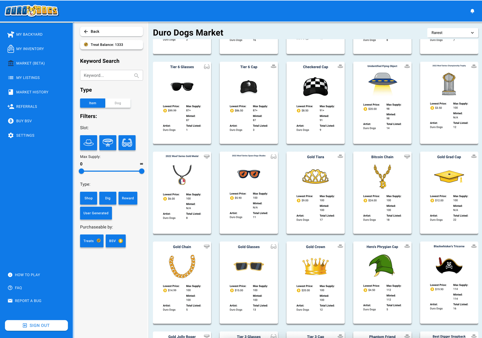
Task: Sign out using the bottom sidebar button
Action: click(36, 325)
